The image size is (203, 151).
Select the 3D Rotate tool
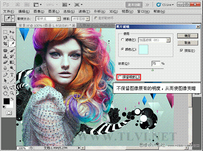5,87
